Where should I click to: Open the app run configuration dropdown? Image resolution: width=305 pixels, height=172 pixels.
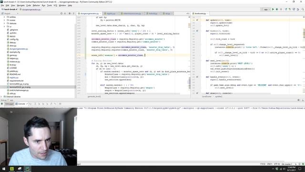[x=266, y=10]
